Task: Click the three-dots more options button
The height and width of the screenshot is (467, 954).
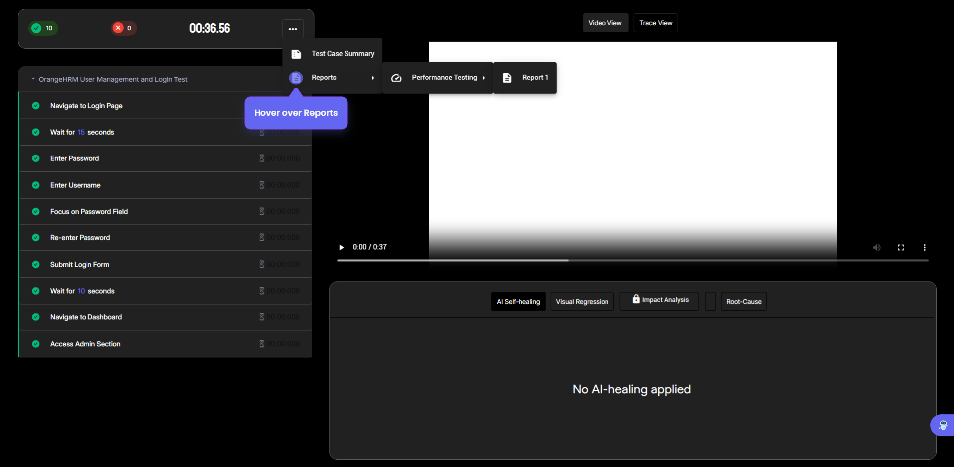Action: click(293, 29)
